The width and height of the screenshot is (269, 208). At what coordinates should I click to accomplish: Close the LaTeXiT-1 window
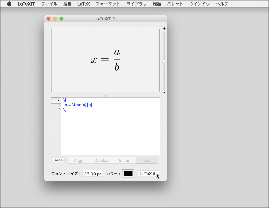[x=49, y=19]
